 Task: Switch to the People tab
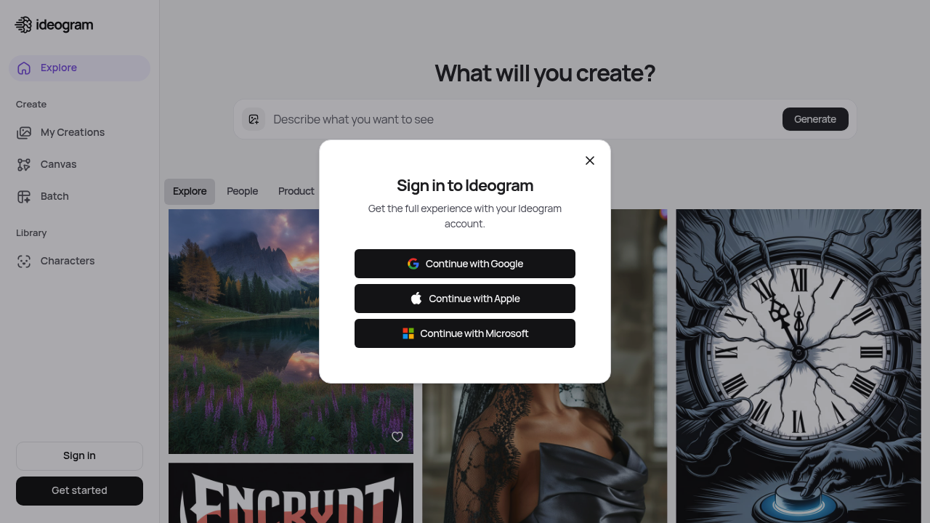point(242,191)
